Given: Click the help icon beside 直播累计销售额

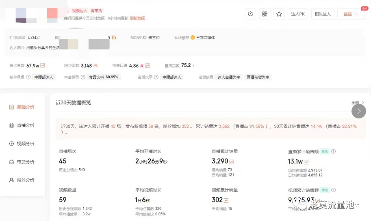Looking at the screenshot, I should 333,151.
